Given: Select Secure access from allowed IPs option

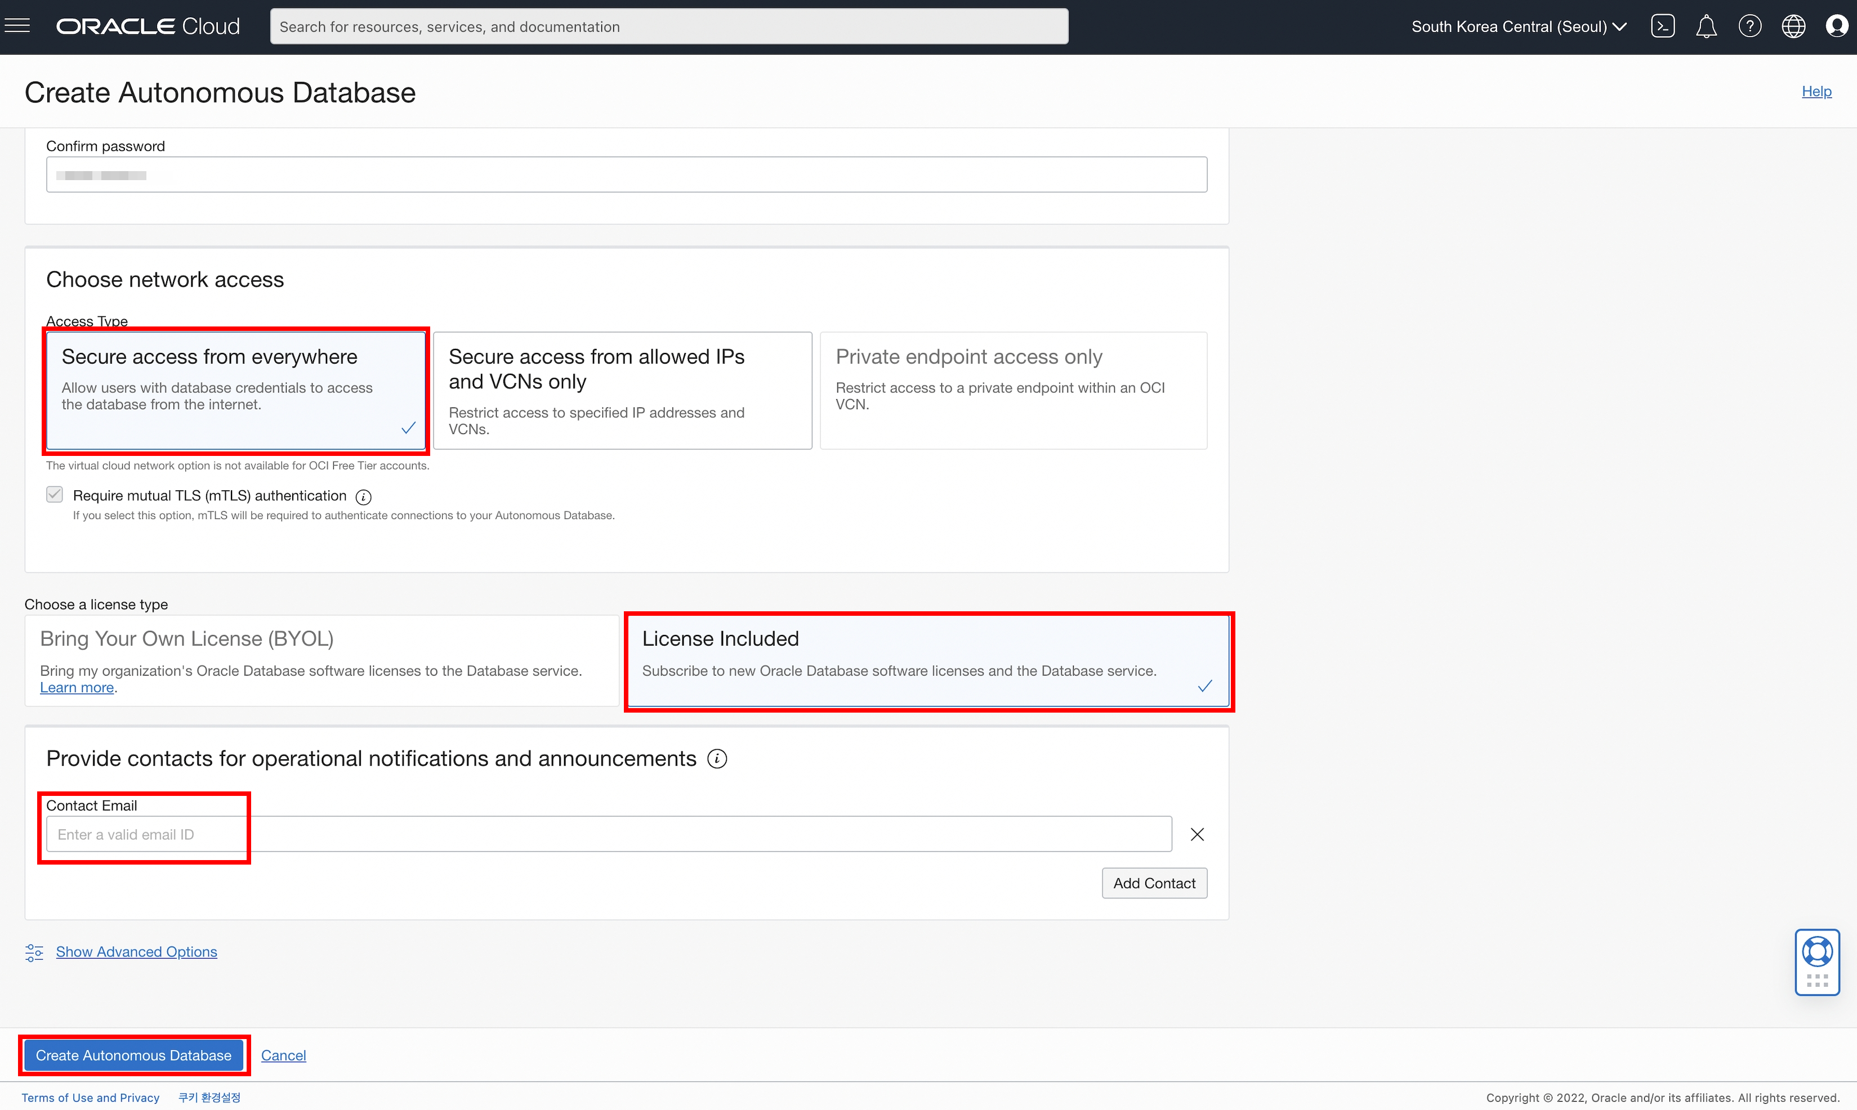Looking at the screenshot, I should (622, 390).
